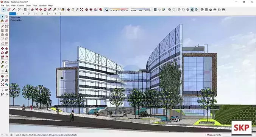Screen dimensions: 256x137
Task: Open the Draw menu
Action: 28,5
